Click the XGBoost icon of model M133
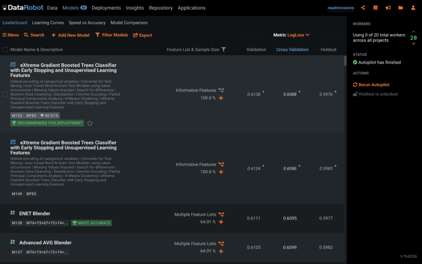Viewport: 422px width, 264px height. (x=13, y=64)
